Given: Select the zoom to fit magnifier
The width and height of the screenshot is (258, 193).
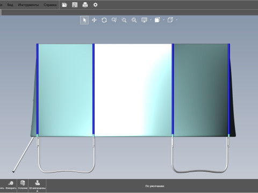Looking at the screenshot, I should coord(134,20).
